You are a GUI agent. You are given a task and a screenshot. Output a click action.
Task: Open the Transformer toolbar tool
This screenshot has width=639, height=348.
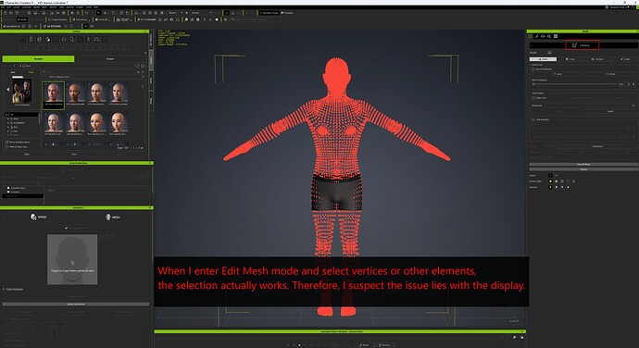81,19
